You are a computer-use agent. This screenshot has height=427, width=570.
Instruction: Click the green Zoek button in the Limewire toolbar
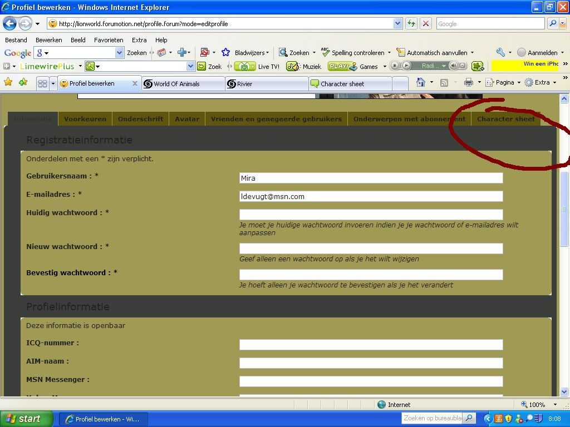[x=210, y=67]
